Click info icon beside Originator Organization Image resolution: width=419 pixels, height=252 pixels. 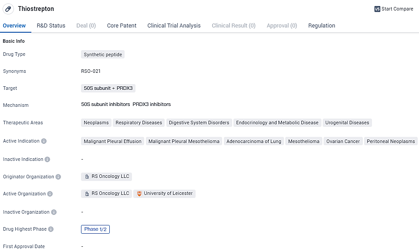point(58,177)
